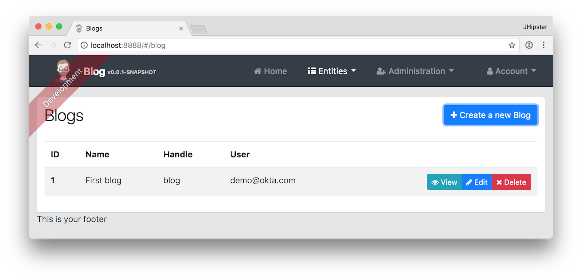Expand the Entities dropdown menu

click(331, 71)
